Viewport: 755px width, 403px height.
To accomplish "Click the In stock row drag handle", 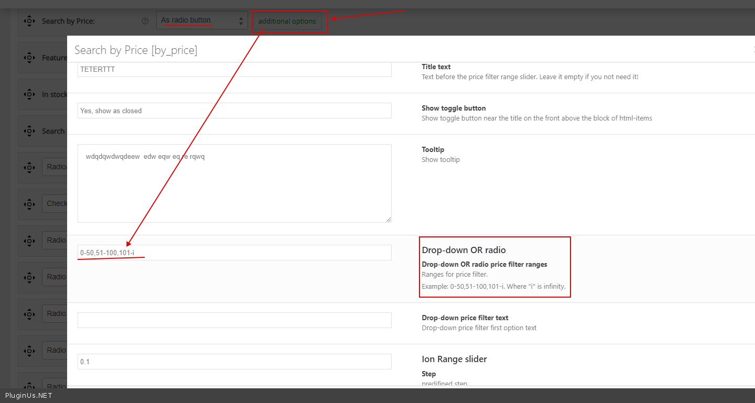I will pos(29,94).
